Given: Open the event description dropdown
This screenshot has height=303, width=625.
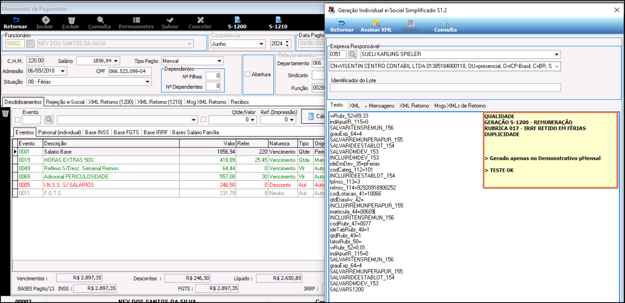Looking at the screenshot, I should pyautogui.click(x=194, y=120).
